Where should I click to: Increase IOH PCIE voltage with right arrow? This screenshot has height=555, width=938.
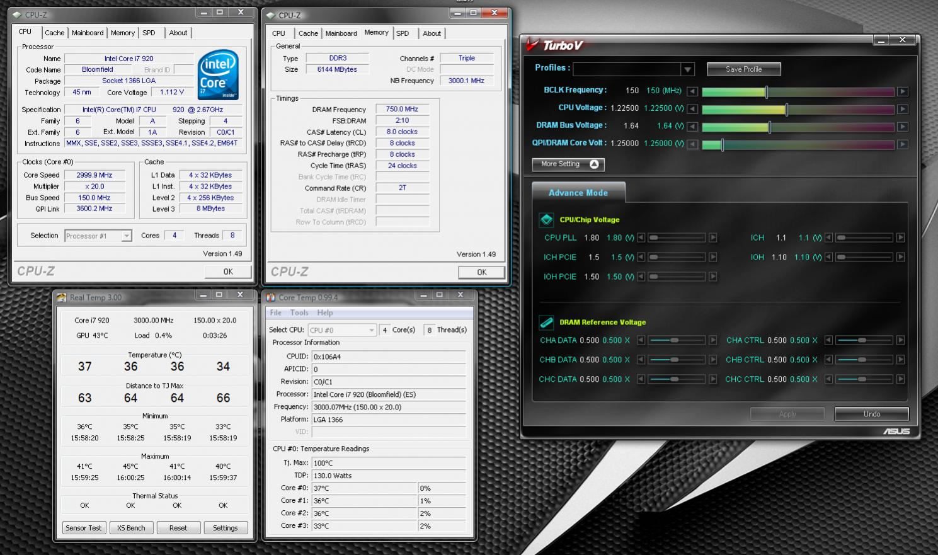713,277
